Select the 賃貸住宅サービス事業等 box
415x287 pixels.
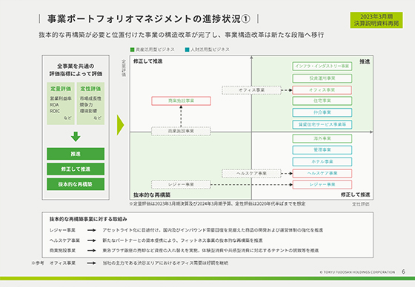(x=322, y=124)
